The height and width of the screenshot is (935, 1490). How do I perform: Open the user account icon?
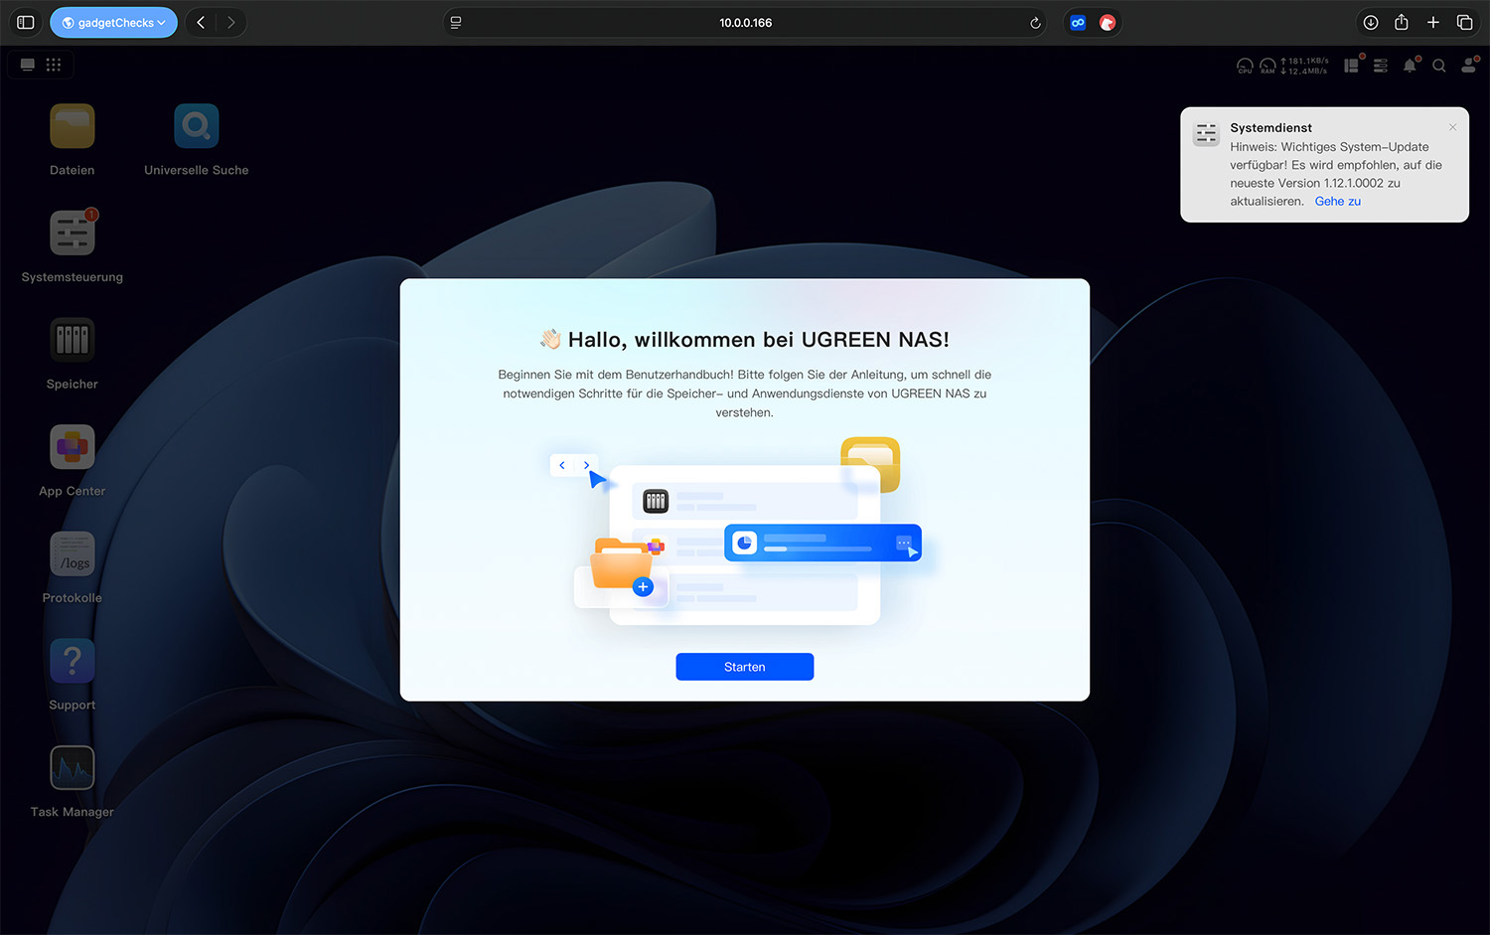(1468, 66)
